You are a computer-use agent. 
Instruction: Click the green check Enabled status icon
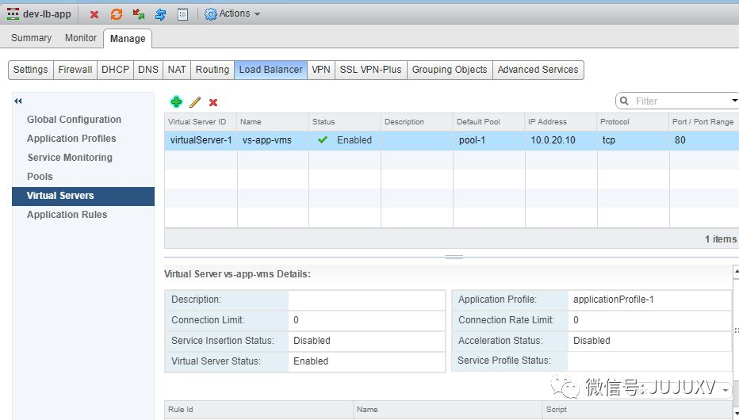pos(323,139)
